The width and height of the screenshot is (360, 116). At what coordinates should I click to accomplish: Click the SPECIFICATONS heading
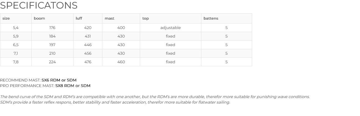click(x=39, y=5)
